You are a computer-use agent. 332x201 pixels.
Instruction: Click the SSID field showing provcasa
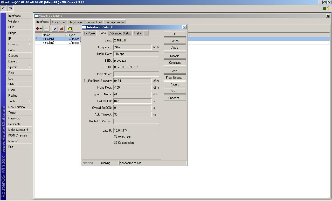point(136,61)
